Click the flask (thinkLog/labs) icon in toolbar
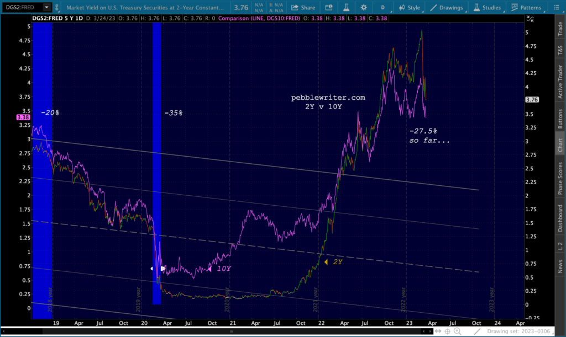This screenshot has width=566, height=337. point(346,8)
